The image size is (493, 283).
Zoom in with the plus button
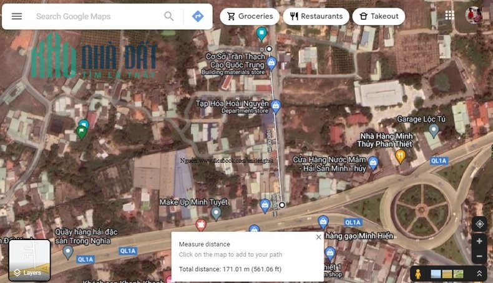[x=479, y=241]
